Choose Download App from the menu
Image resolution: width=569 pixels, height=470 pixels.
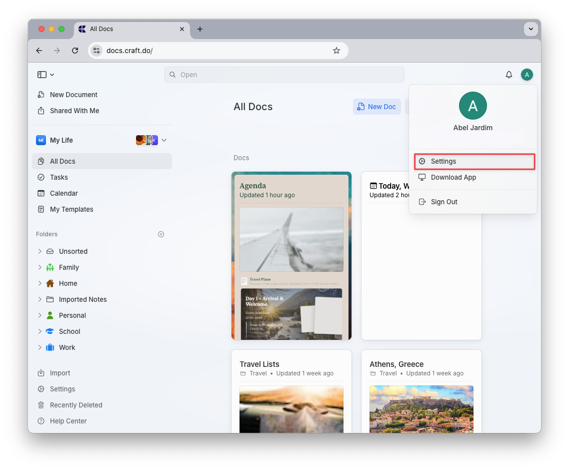454,177
